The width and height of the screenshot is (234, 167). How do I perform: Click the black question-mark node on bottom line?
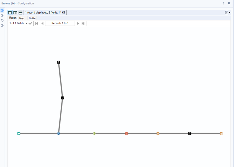[190, 133]
